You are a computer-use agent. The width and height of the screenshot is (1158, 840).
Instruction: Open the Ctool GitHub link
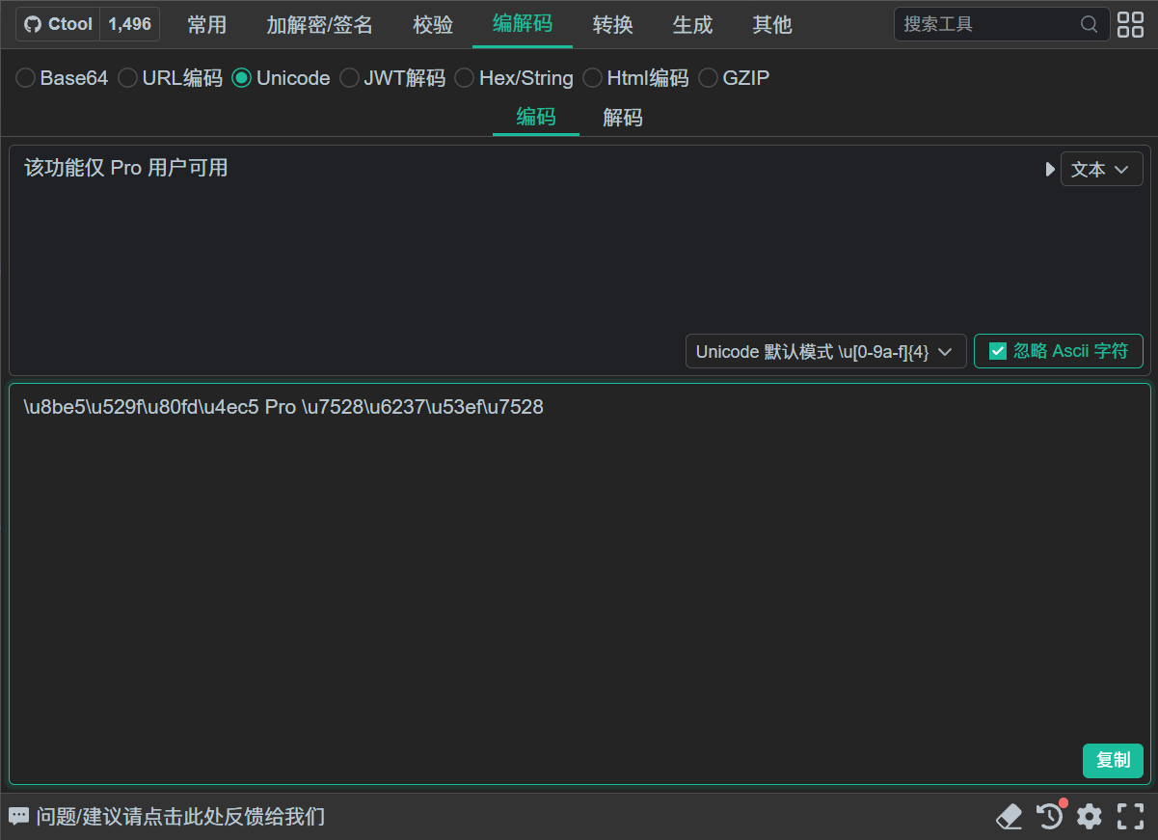pyautogui.click(x=58, y=24)
